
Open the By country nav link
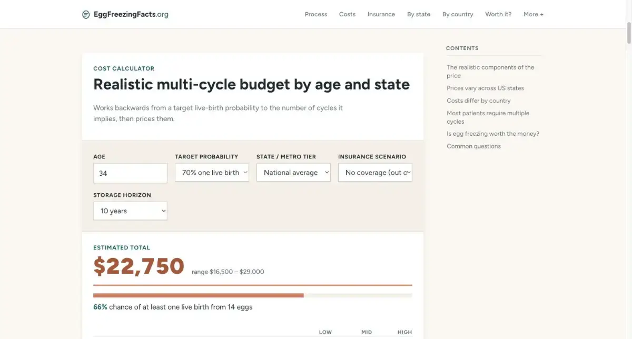pyautogui.click(x=458, y=14)
